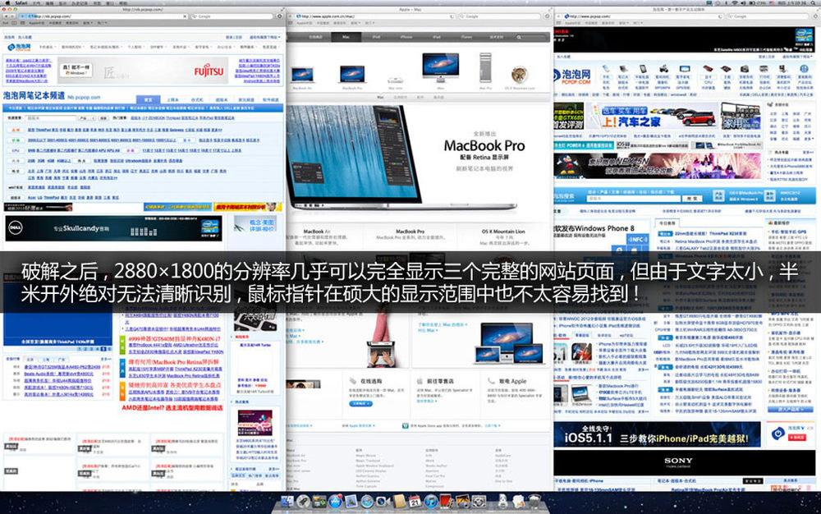Click the Fujitsu banner ad in left window
Viewport: 821px width, 514px height.
click(x=144, y=70)
